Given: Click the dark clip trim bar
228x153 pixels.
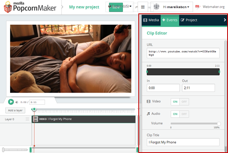Looking at the screenshot, I should 183,72.
